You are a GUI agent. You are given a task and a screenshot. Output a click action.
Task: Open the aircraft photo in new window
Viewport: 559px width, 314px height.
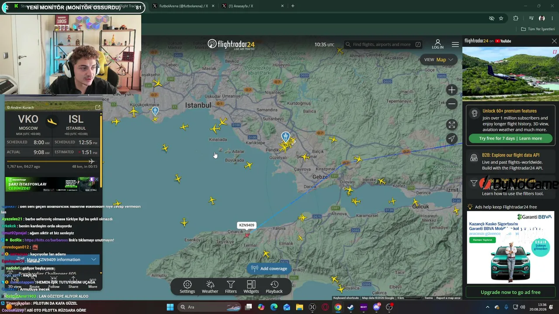click(97, 107)
